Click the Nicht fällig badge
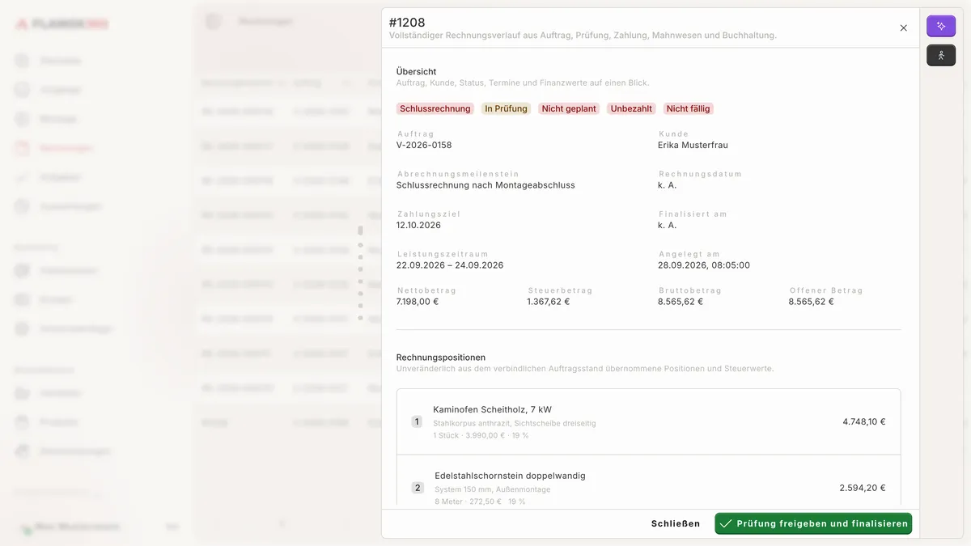Screen dimensions: 971x546 [x=689, y=108]
